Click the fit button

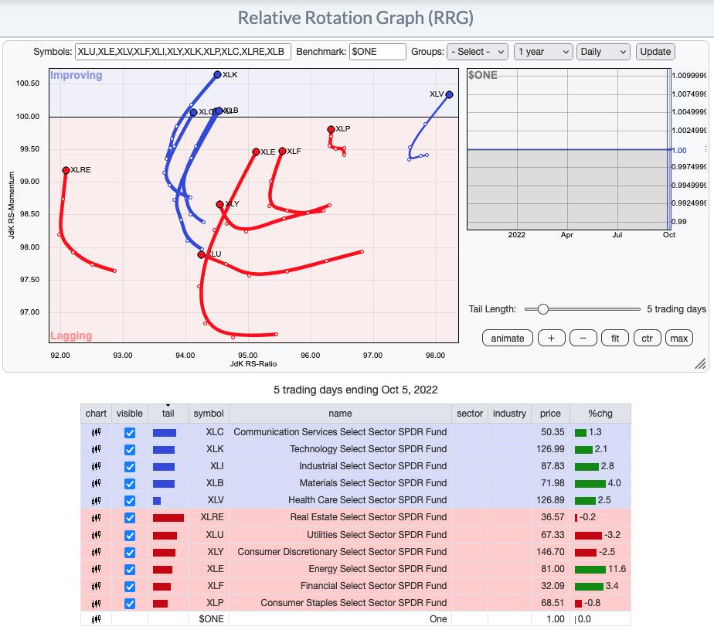[615, 339]
